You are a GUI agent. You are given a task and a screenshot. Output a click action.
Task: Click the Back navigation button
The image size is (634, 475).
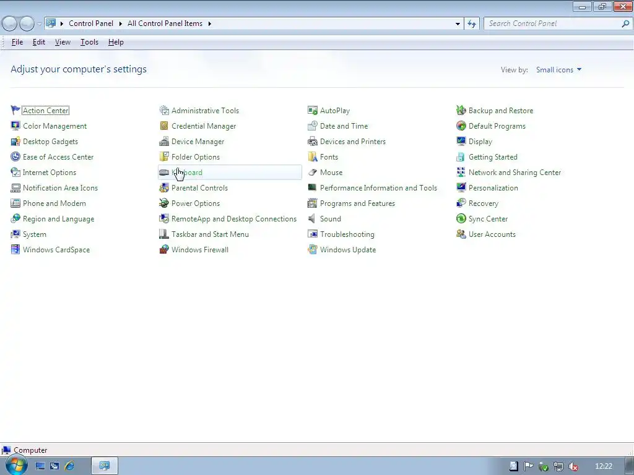9,24
